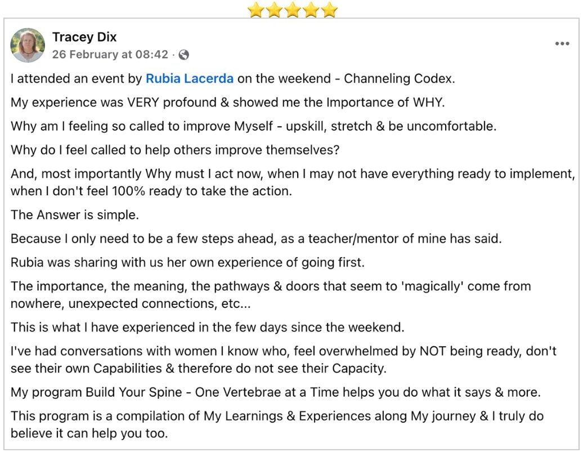Click the first gold star
This screenshot has height=453, width=583.
pyautogui.click(x=256, y=10)
